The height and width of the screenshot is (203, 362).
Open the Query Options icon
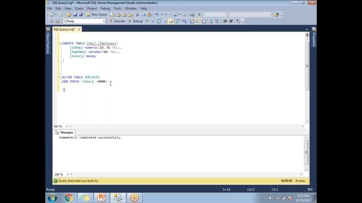(165, 21)
